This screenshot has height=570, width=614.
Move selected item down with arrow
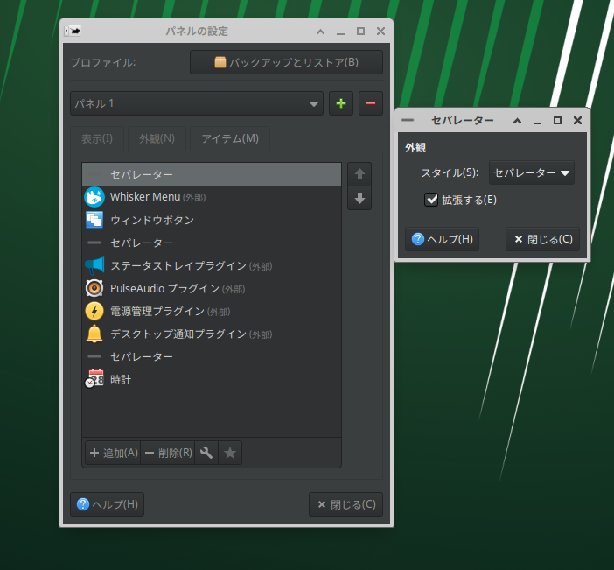tap(359, 199)
